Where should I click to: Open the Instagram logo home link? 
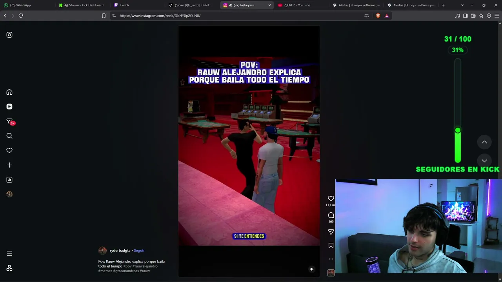(x=9, y=35)
